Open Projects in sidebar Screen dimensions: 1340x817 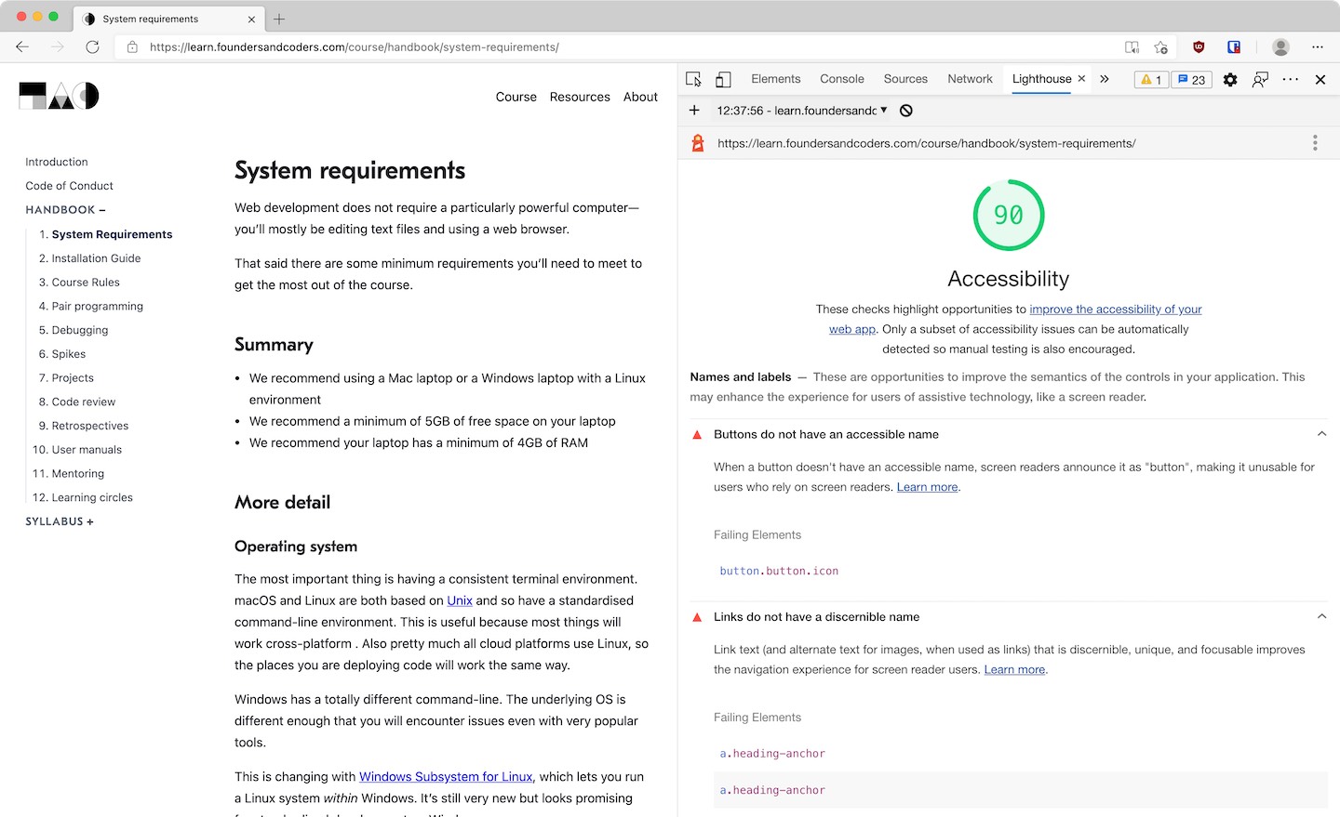click(x=73, y=378)
